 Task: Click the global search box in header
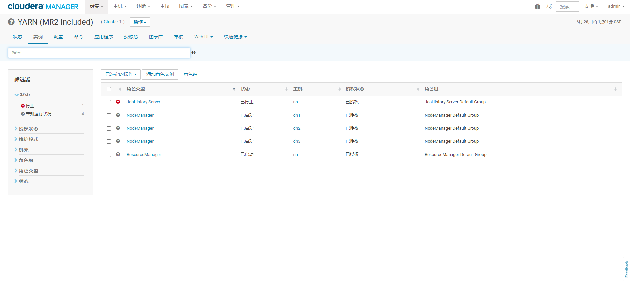click(x=568, y=7)
